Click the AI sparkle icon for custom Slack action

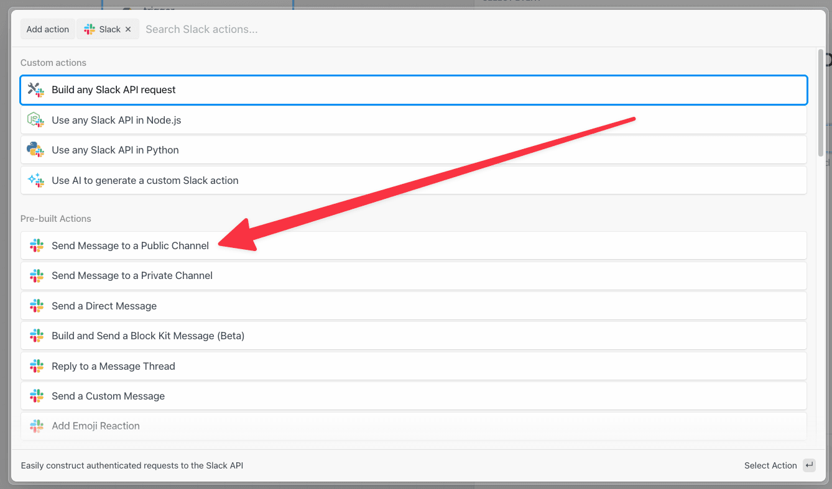pyautogui.click(x=36, y=180)
